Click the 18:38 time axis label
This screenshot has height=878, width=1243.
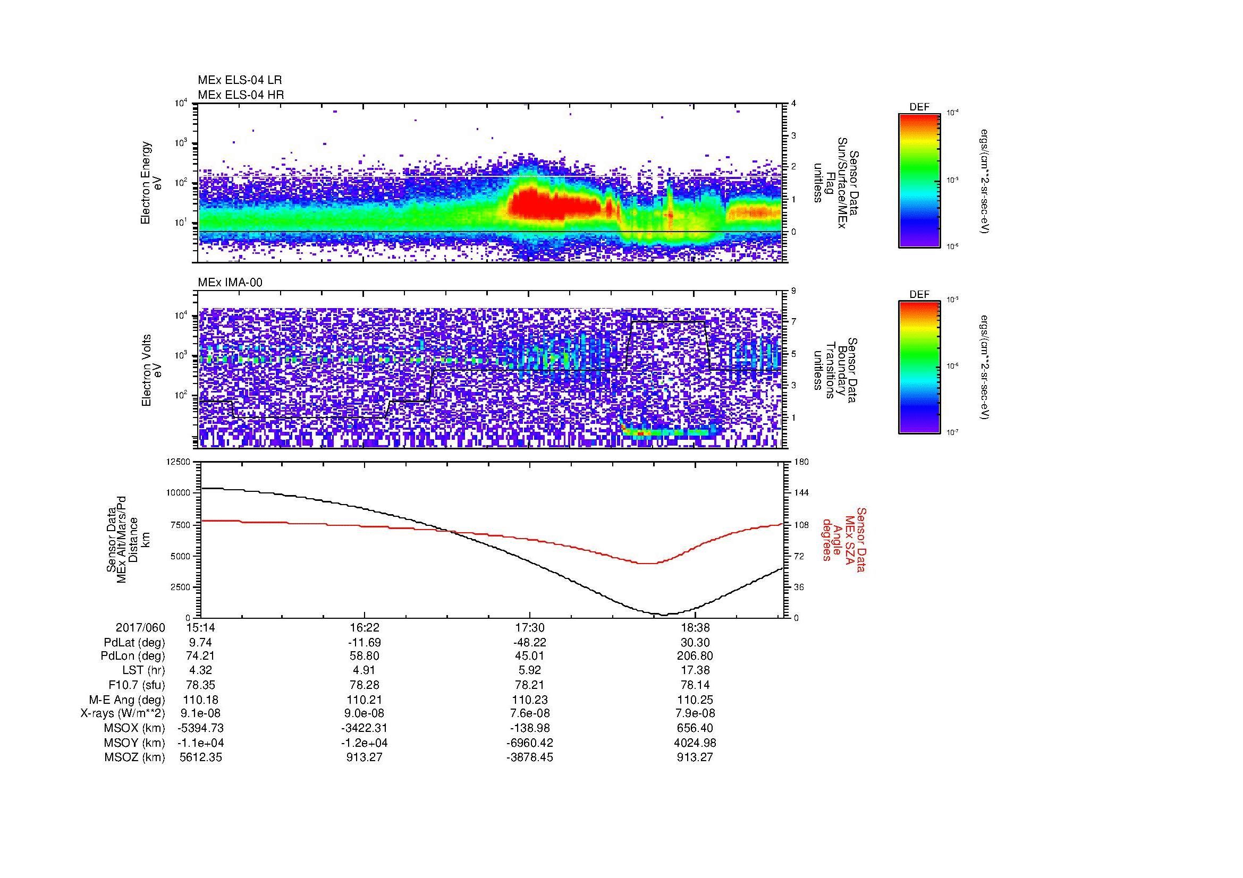[695, 627]
